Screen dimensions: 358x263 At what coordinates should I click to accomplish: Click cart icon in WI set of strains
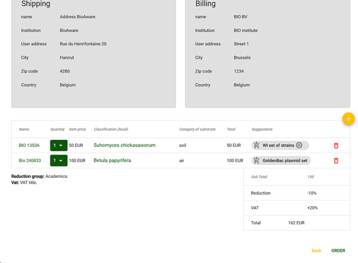click(x=257, y=145)
